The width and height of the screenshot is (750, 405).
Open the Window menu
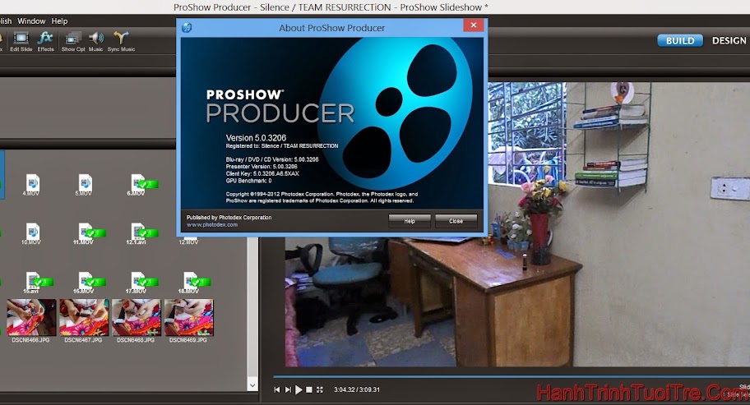[31, 21]
